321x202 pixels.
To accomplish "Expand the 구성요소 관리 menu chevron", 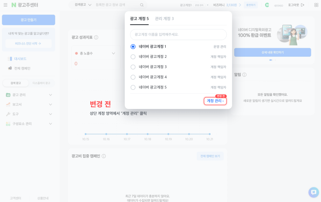I will point(51,124).
